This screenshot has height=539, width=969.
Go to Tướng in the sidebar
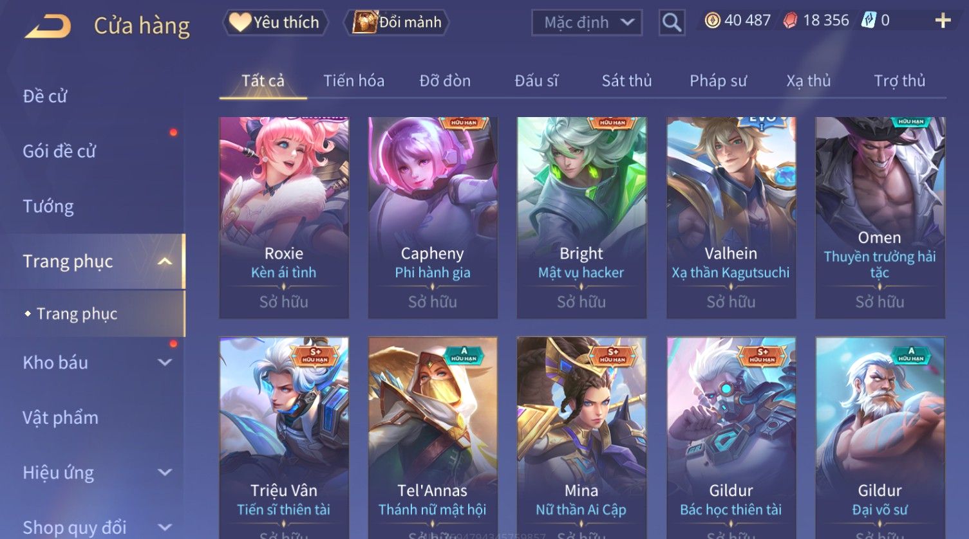click(48, 206)
